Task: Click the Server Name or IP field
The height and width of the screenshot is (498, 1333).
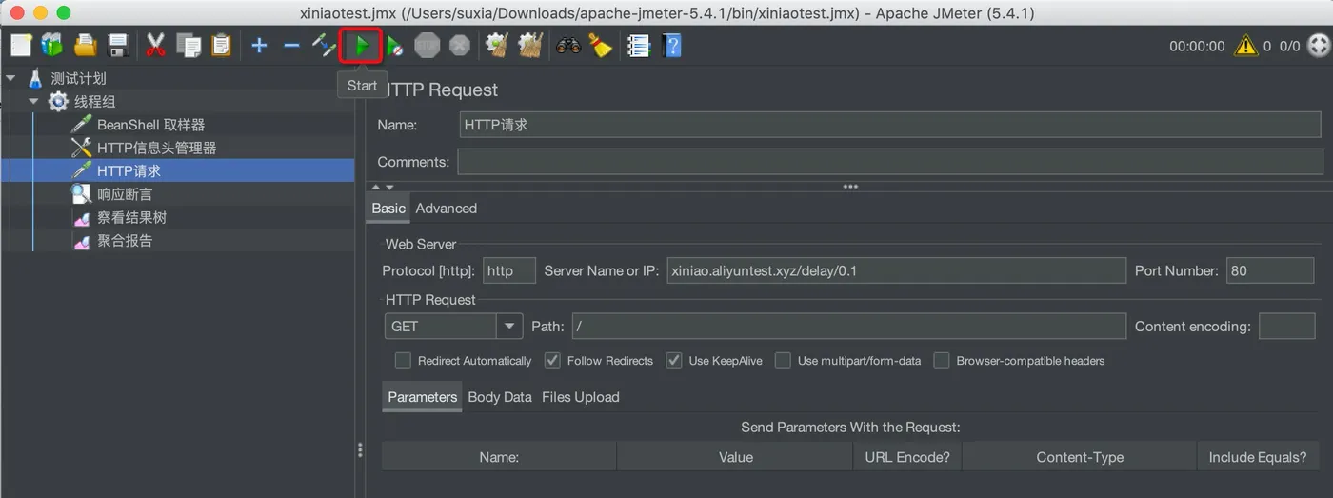Action: [896, 270]
